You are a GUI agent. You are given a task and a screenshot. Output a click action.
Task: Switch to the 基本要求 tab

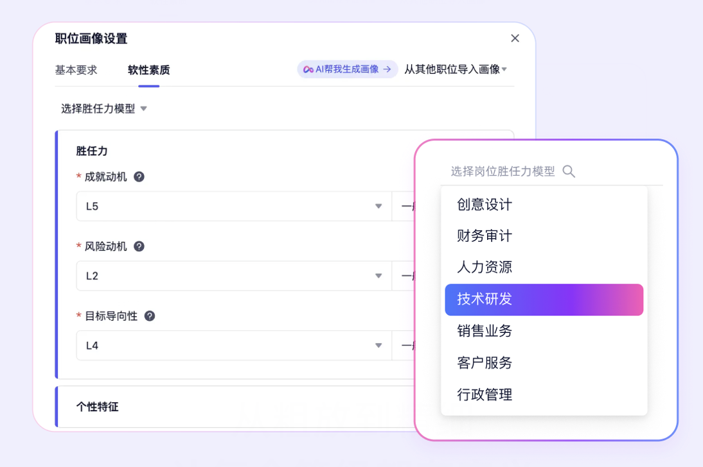[76, 70]
